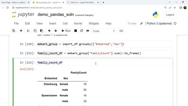Toggle the browser side panel icon

tap(180, 8)
